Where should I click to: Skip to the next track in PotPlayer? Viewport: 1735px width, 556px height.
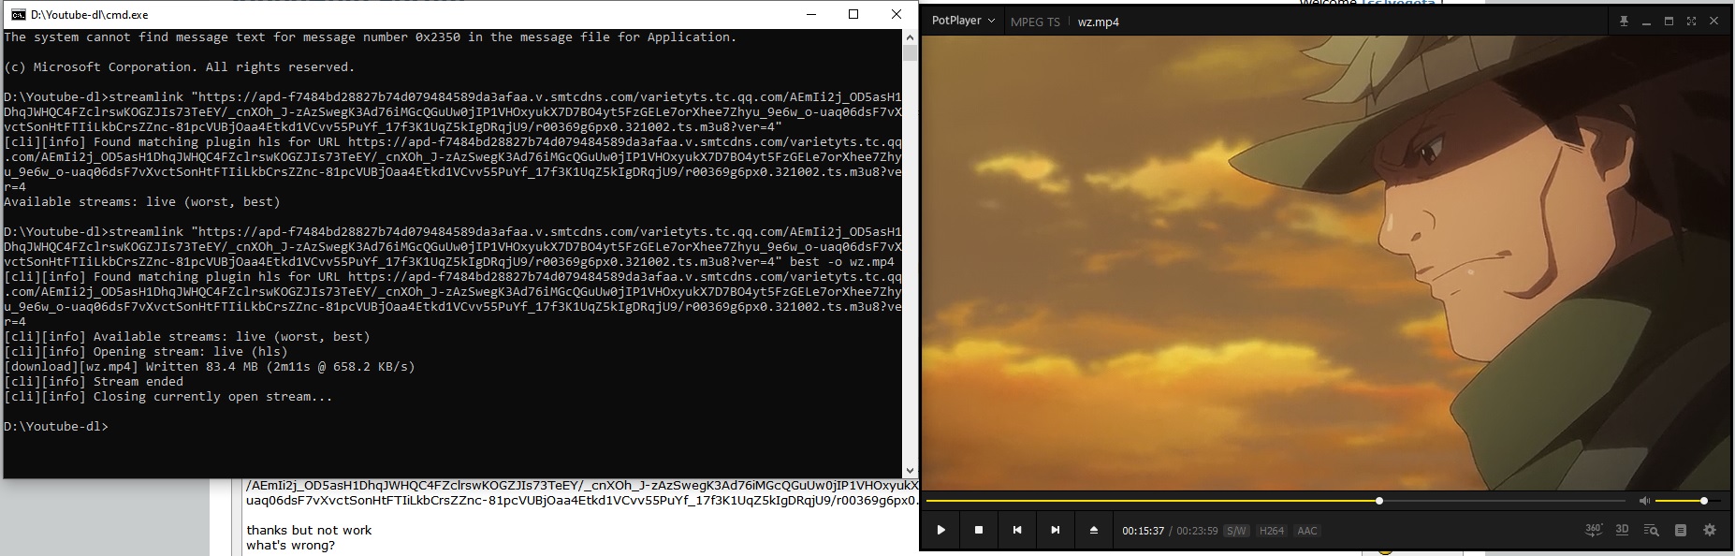coord(1056,530)
